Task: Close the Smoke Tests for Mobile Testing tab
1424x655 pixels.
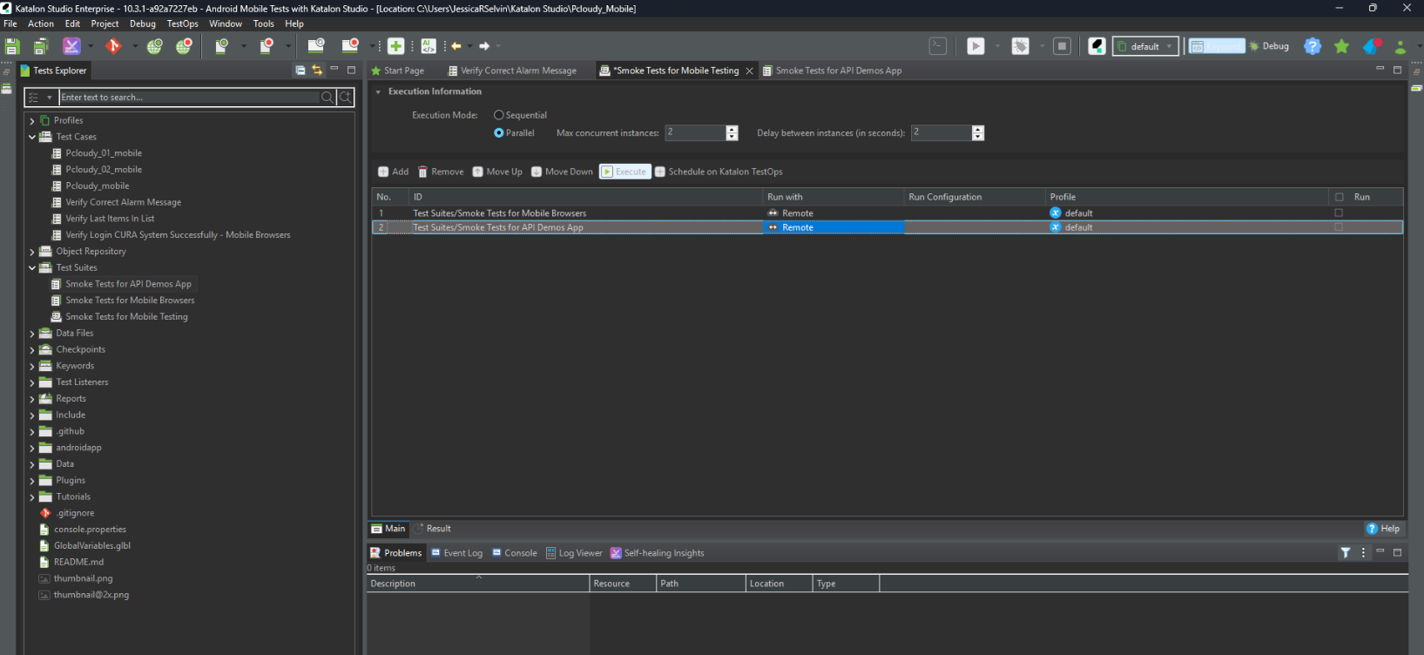Action: (x=749, y=71)
